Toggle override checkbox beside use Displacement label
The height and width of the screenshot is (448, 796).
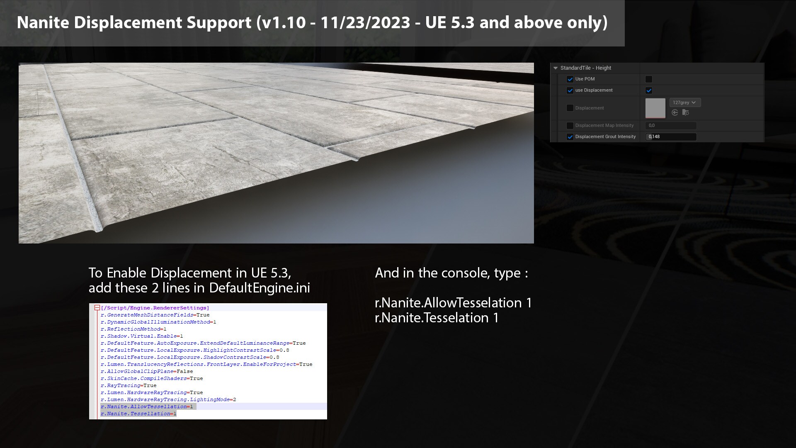(x=570, y=90)
